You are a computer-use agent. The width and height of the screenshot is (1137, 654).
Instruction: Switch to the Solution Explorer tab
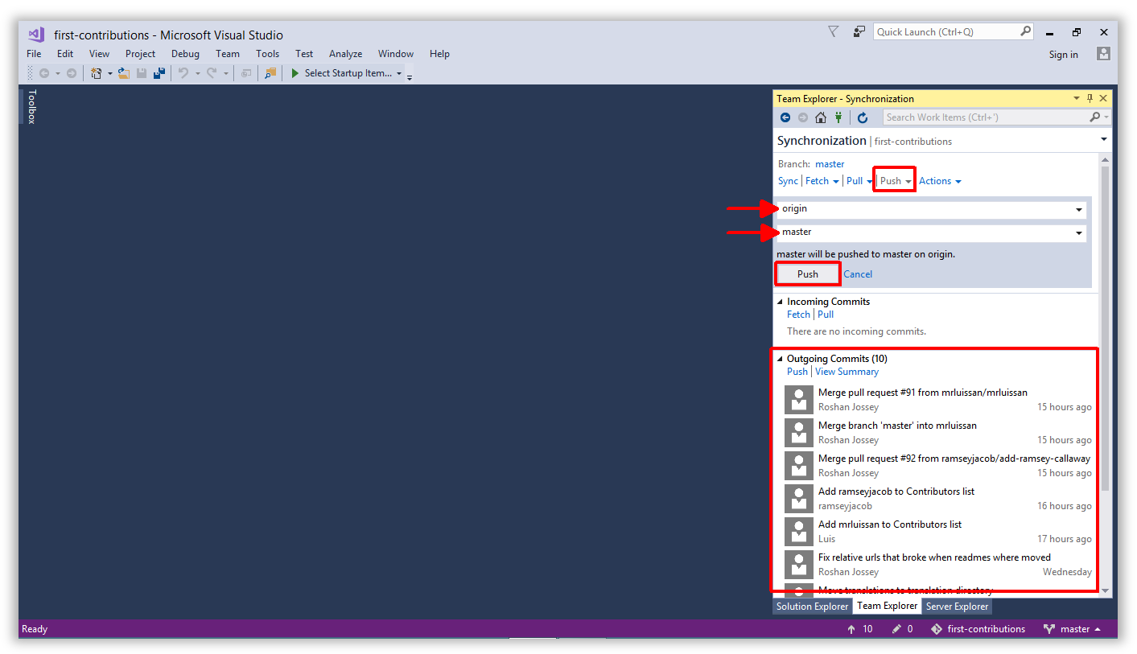pyautogui.click(x=812, y=607)
